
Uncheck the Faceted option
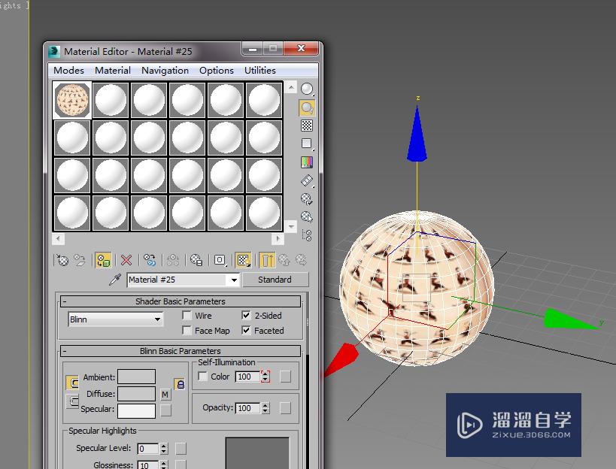[x=246, y=331]
